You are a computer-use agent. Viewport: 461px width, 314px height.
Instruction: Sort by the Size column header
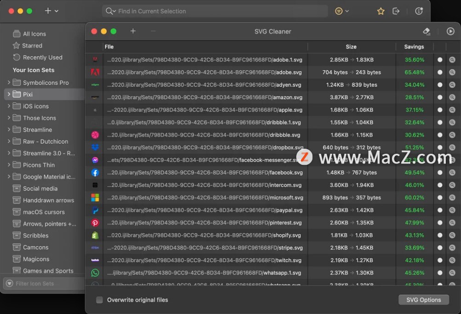351,47
